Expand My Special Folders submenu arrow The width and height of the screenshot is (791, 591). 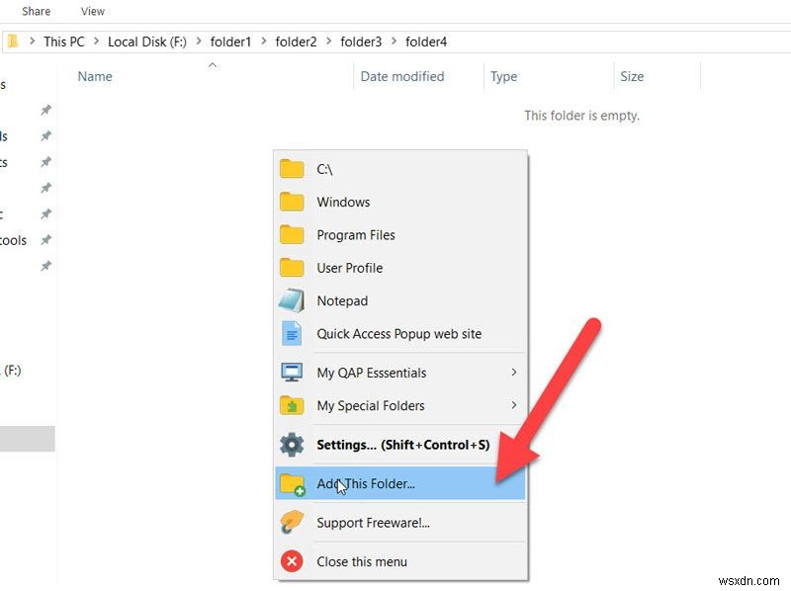click(x=513, y=405)
